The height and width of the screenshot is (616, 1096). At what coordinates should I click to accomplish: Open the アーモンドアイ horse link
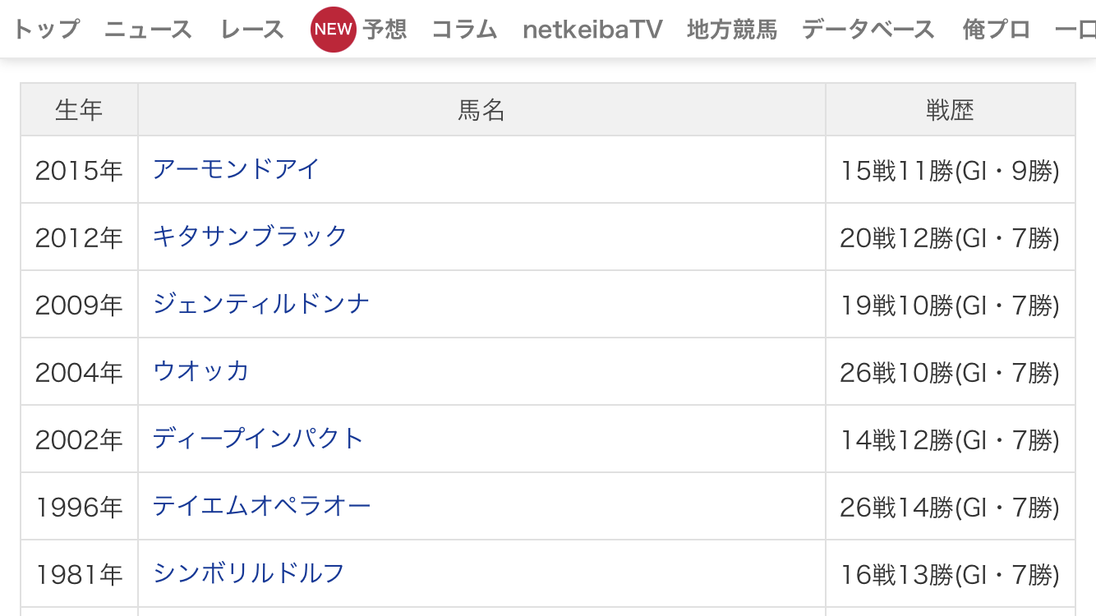pos(236,169)
